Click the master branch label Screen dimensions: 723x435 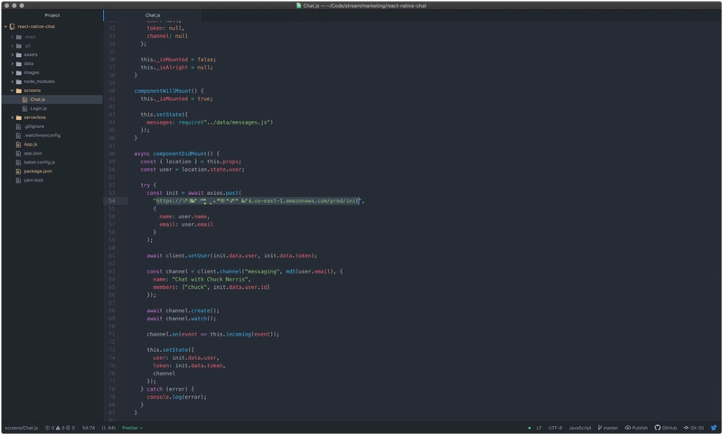coord(611,428)
